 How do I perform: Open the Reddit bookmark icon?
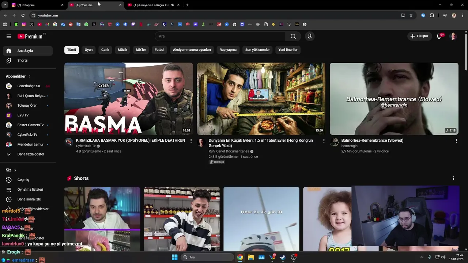point(71,24)
